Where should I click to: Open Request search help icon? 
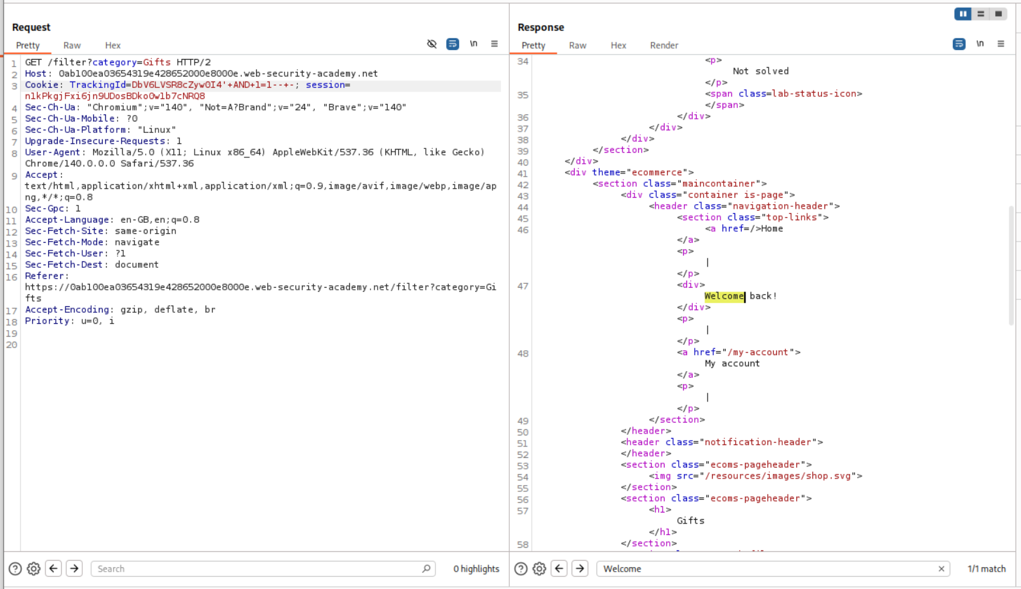point(15,568)
